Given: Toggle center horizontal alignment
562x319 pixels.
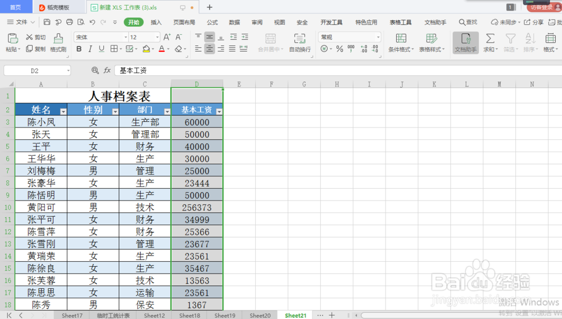Looking at the screenshot, I should pyautogui.click(x=209, y=49).
